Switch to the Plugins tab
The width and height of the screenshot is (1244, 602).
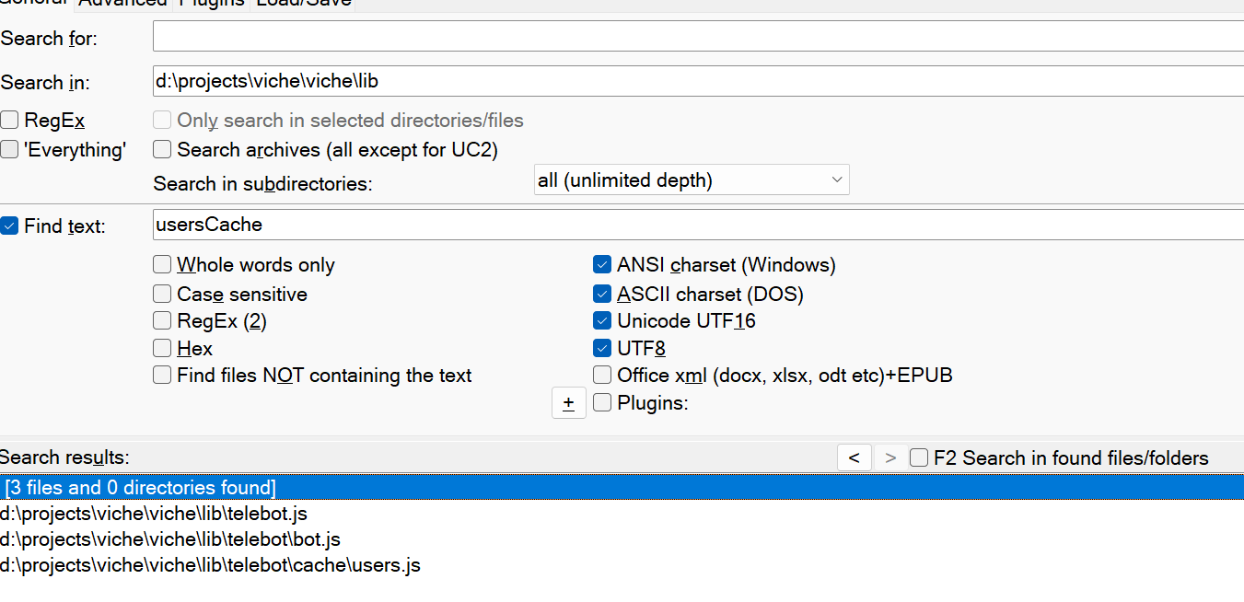[x=211, y=3]
